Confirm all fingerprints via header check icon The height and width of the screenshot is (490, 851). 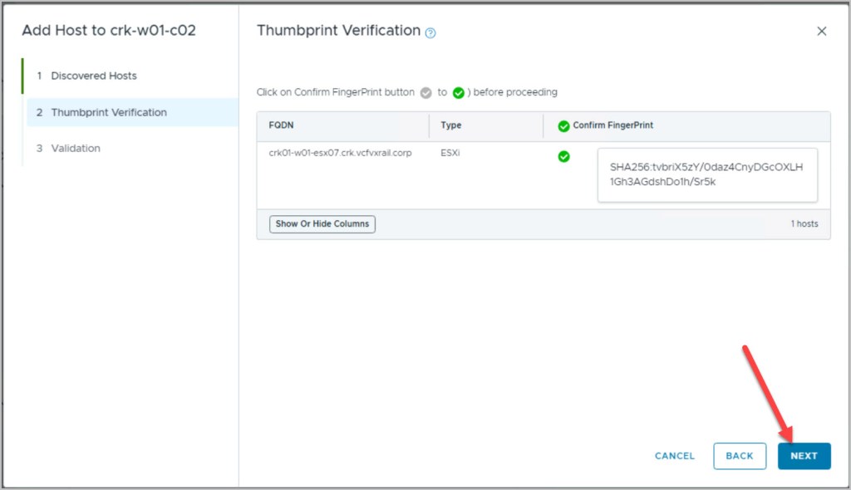coord(563,126)
